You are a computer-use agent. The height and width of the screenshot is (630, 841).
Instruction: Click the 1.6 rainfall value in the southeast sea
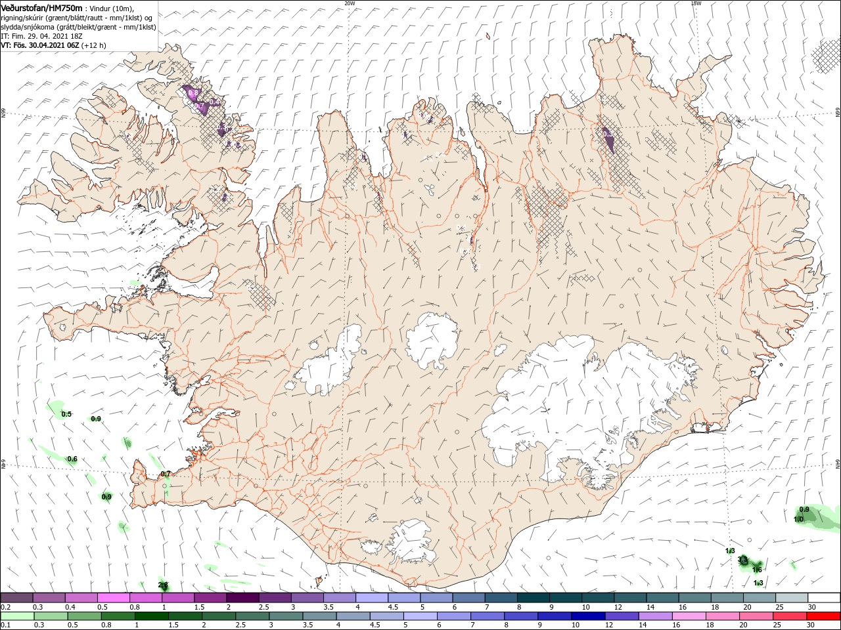[757, 570]
